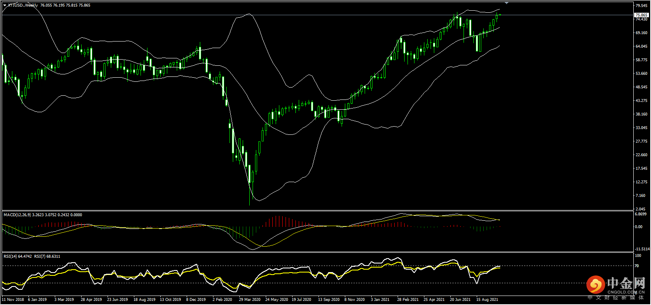The width and height of the screenshot is (651, 305).
Task: Click the 18 Aug 2019 date label
Action: coord(144,300)
